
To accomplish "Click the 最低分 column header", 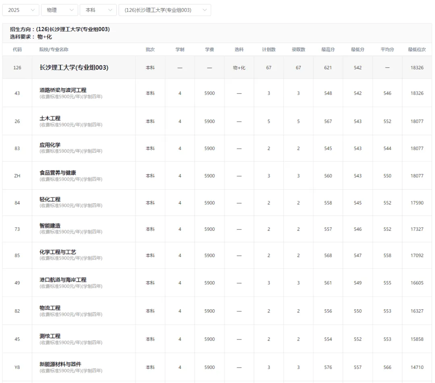I will [x=358, y=50].
